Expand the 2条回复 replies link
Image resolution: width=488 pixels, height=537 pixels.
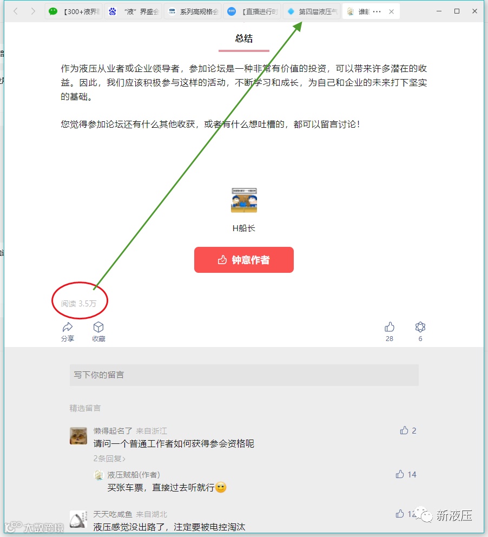coord(109,459)
